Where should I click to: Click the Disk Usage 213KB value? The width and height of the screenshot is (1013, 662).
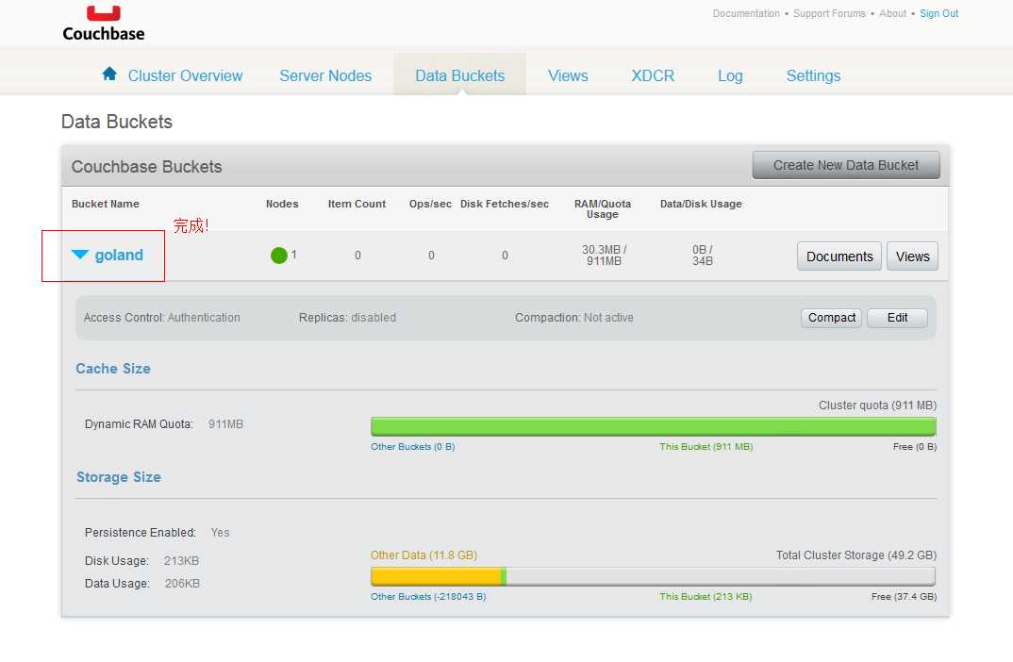181,560
